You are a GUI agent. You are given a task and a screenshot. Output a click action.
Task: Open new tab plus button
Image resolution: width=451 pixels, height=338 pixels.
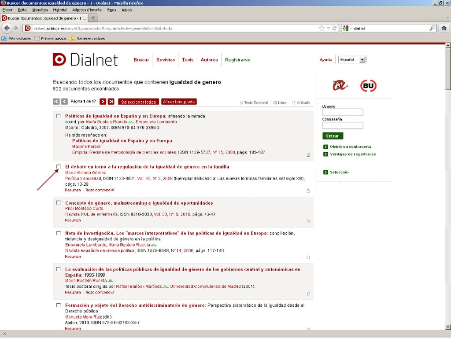[93, 18]
